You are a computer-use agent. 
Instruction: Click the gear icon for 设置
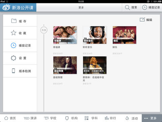tap(13, 58)
